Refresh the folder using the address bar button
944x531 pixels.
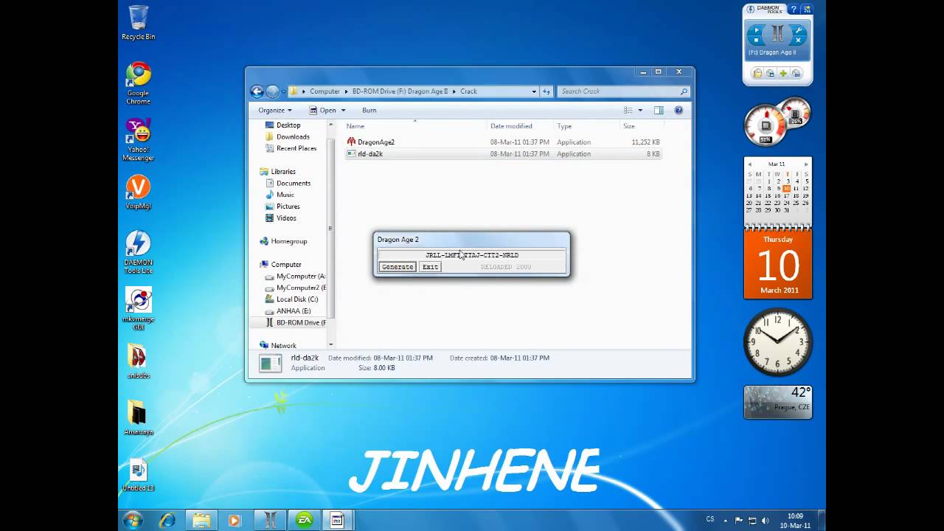tap(546, 91)
